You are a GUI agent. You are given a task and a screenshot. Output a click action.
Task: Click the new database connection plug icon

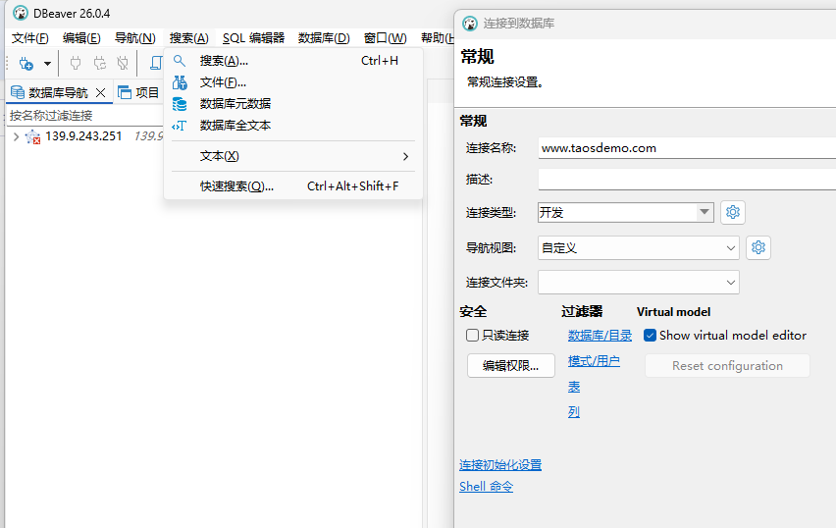(26, 64)
